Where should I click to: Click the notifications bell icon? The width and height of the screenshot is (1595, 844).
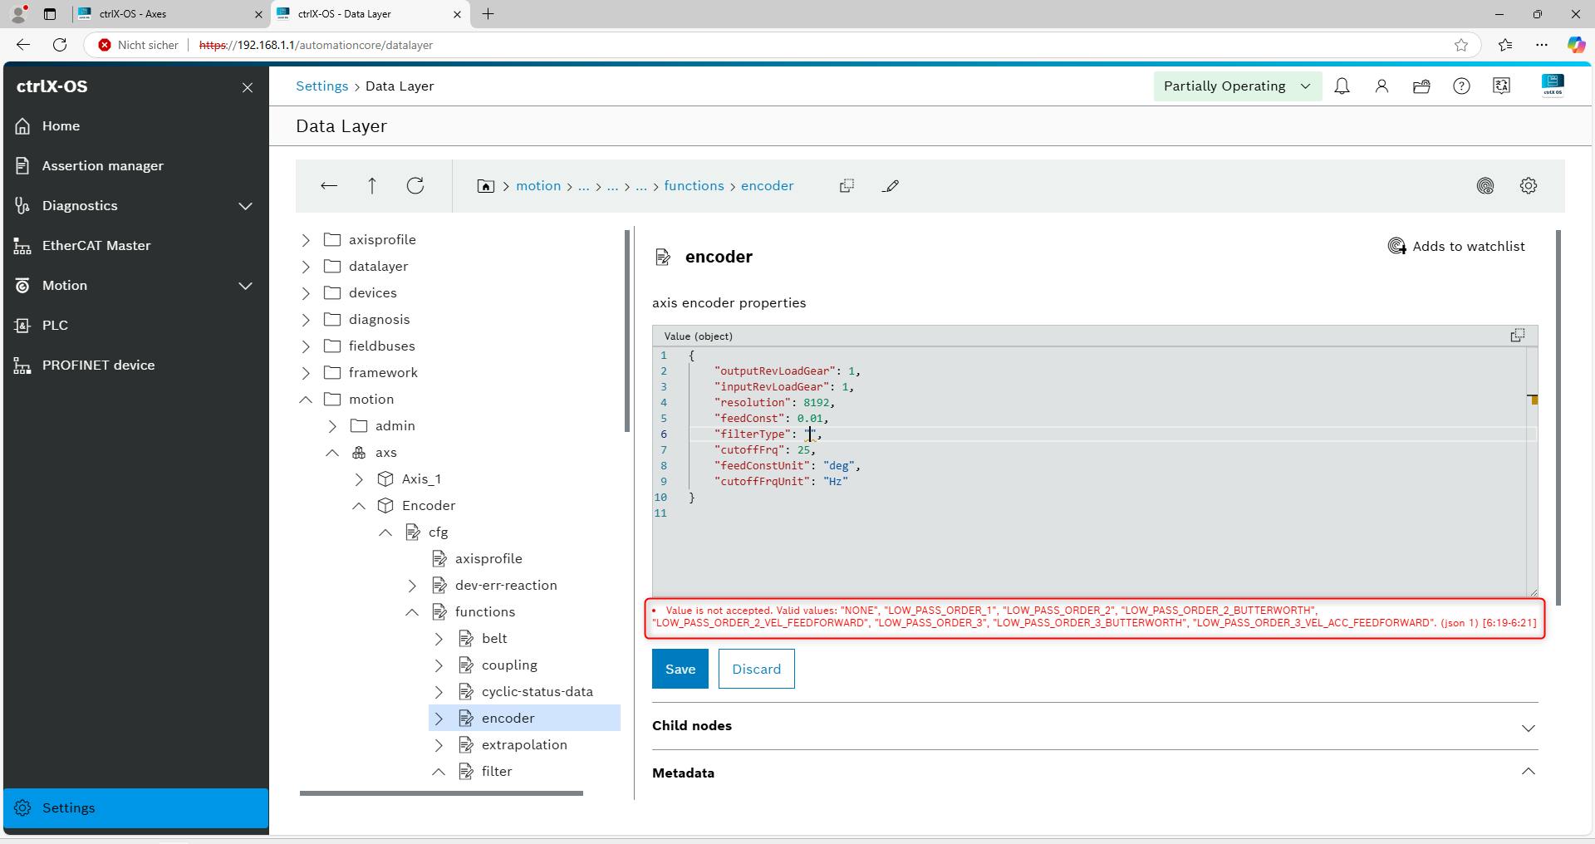[x=1342, y=86]
